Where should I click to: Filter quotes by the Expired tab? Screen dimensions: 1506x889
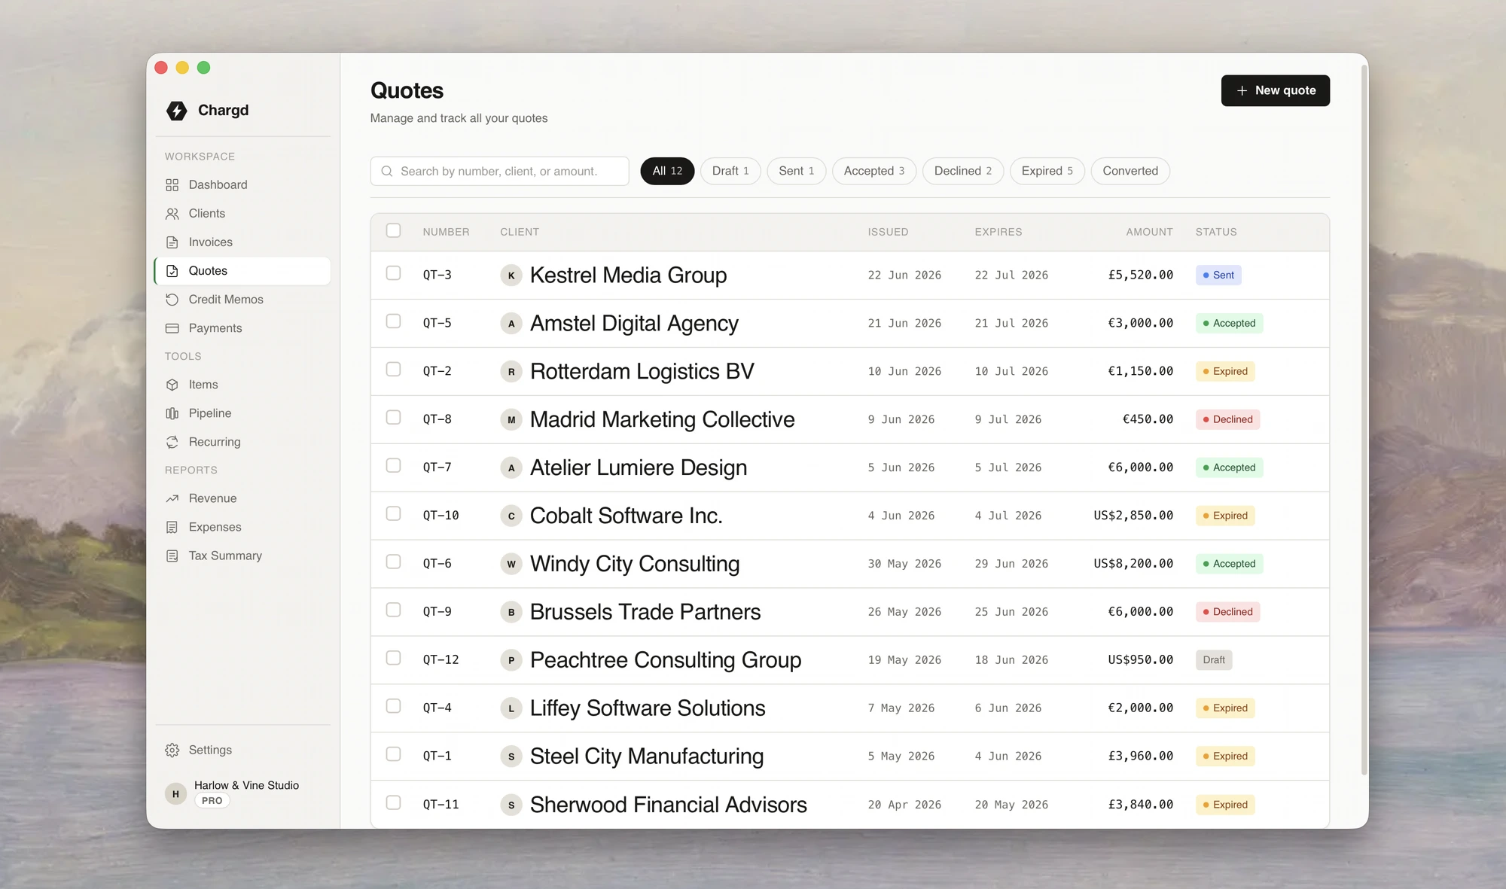[1047, 171]
